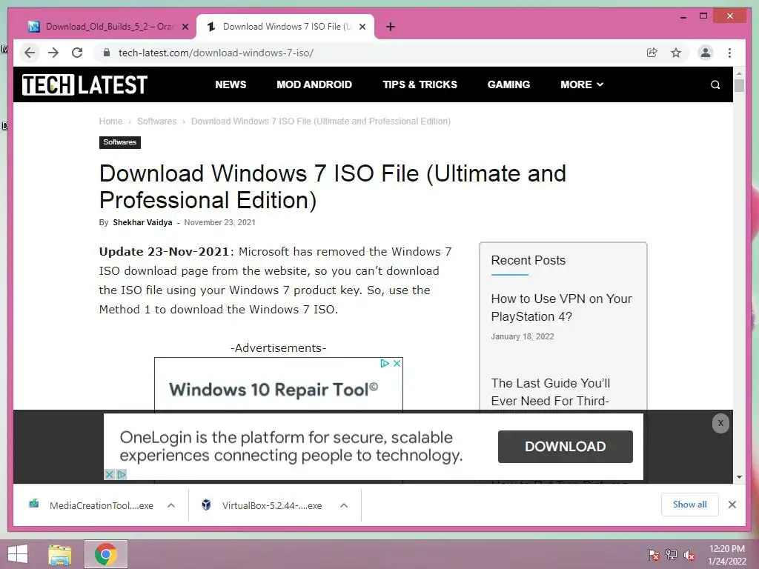The image size is (759, 569).
Task: Click DOWNLOAD button in OneLogin ad
Action: (565, 447)
